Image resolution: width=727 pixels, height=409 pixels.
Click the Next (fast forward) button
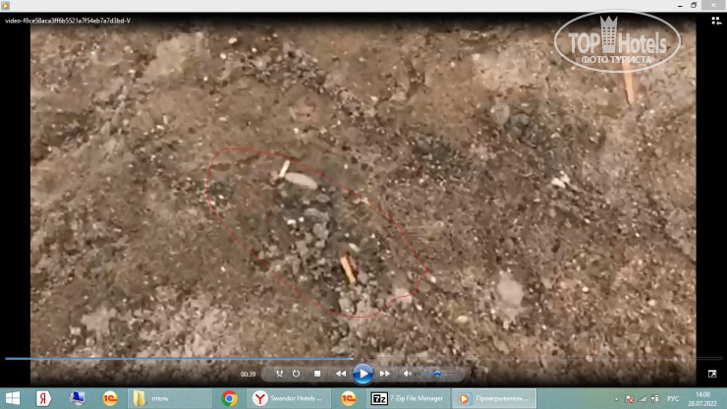point(385,374)
